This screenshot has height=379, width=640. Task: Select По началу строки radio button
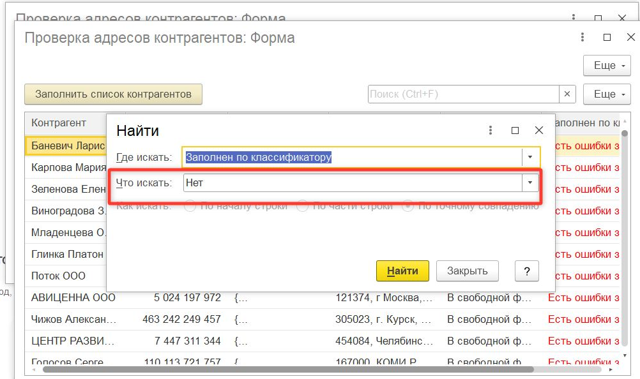190,206
